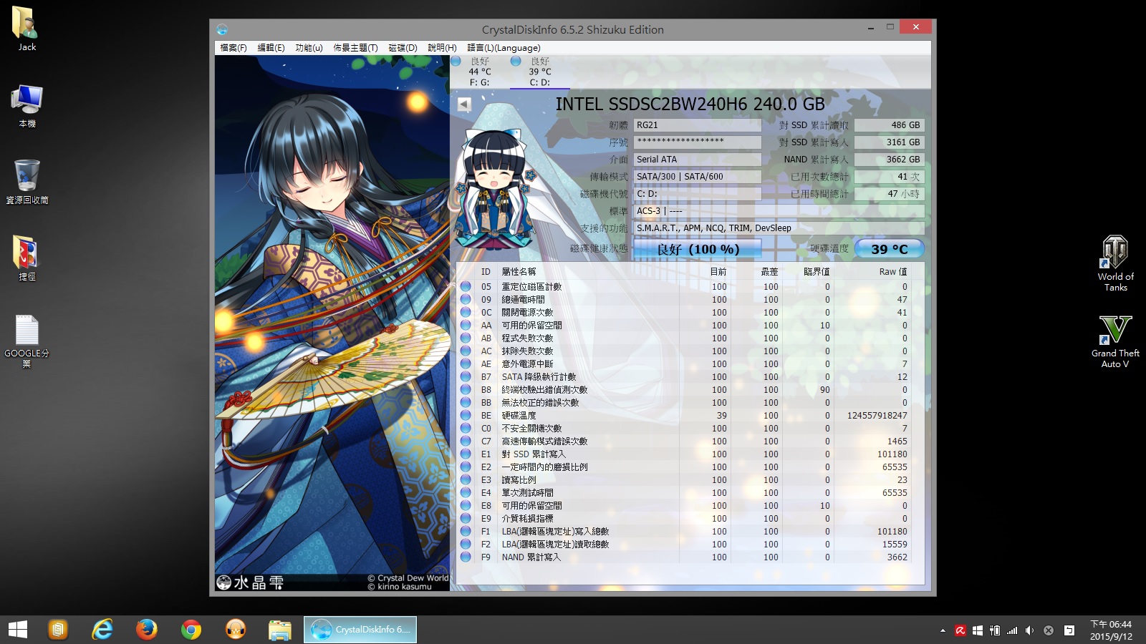This screenshot has height=644, width=1146.
Task: Click status orb for attribute 09
Action: tap(466, 299)
